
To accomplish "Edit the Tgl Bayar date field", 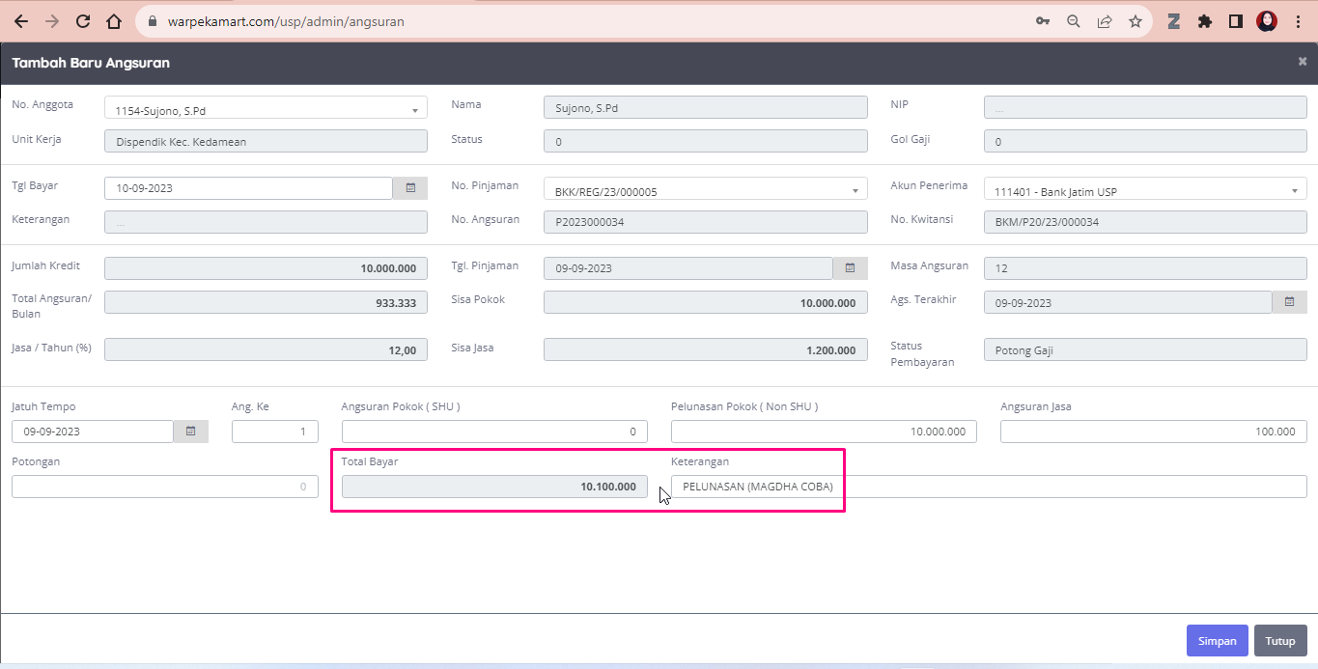I will (x=248, y=188).
